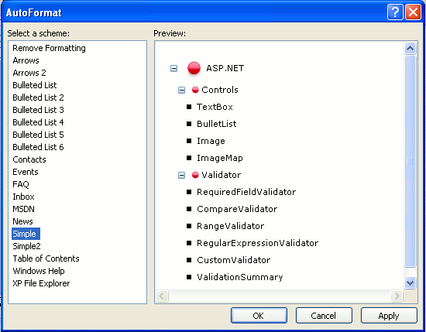Click the square bullet beside CompareValidator
This screenshot has width=426, height=332.
point(189,209)
